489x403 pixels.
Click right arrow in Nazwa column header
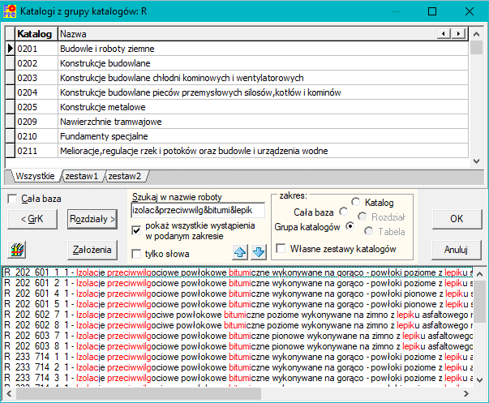tap(458, 33)
